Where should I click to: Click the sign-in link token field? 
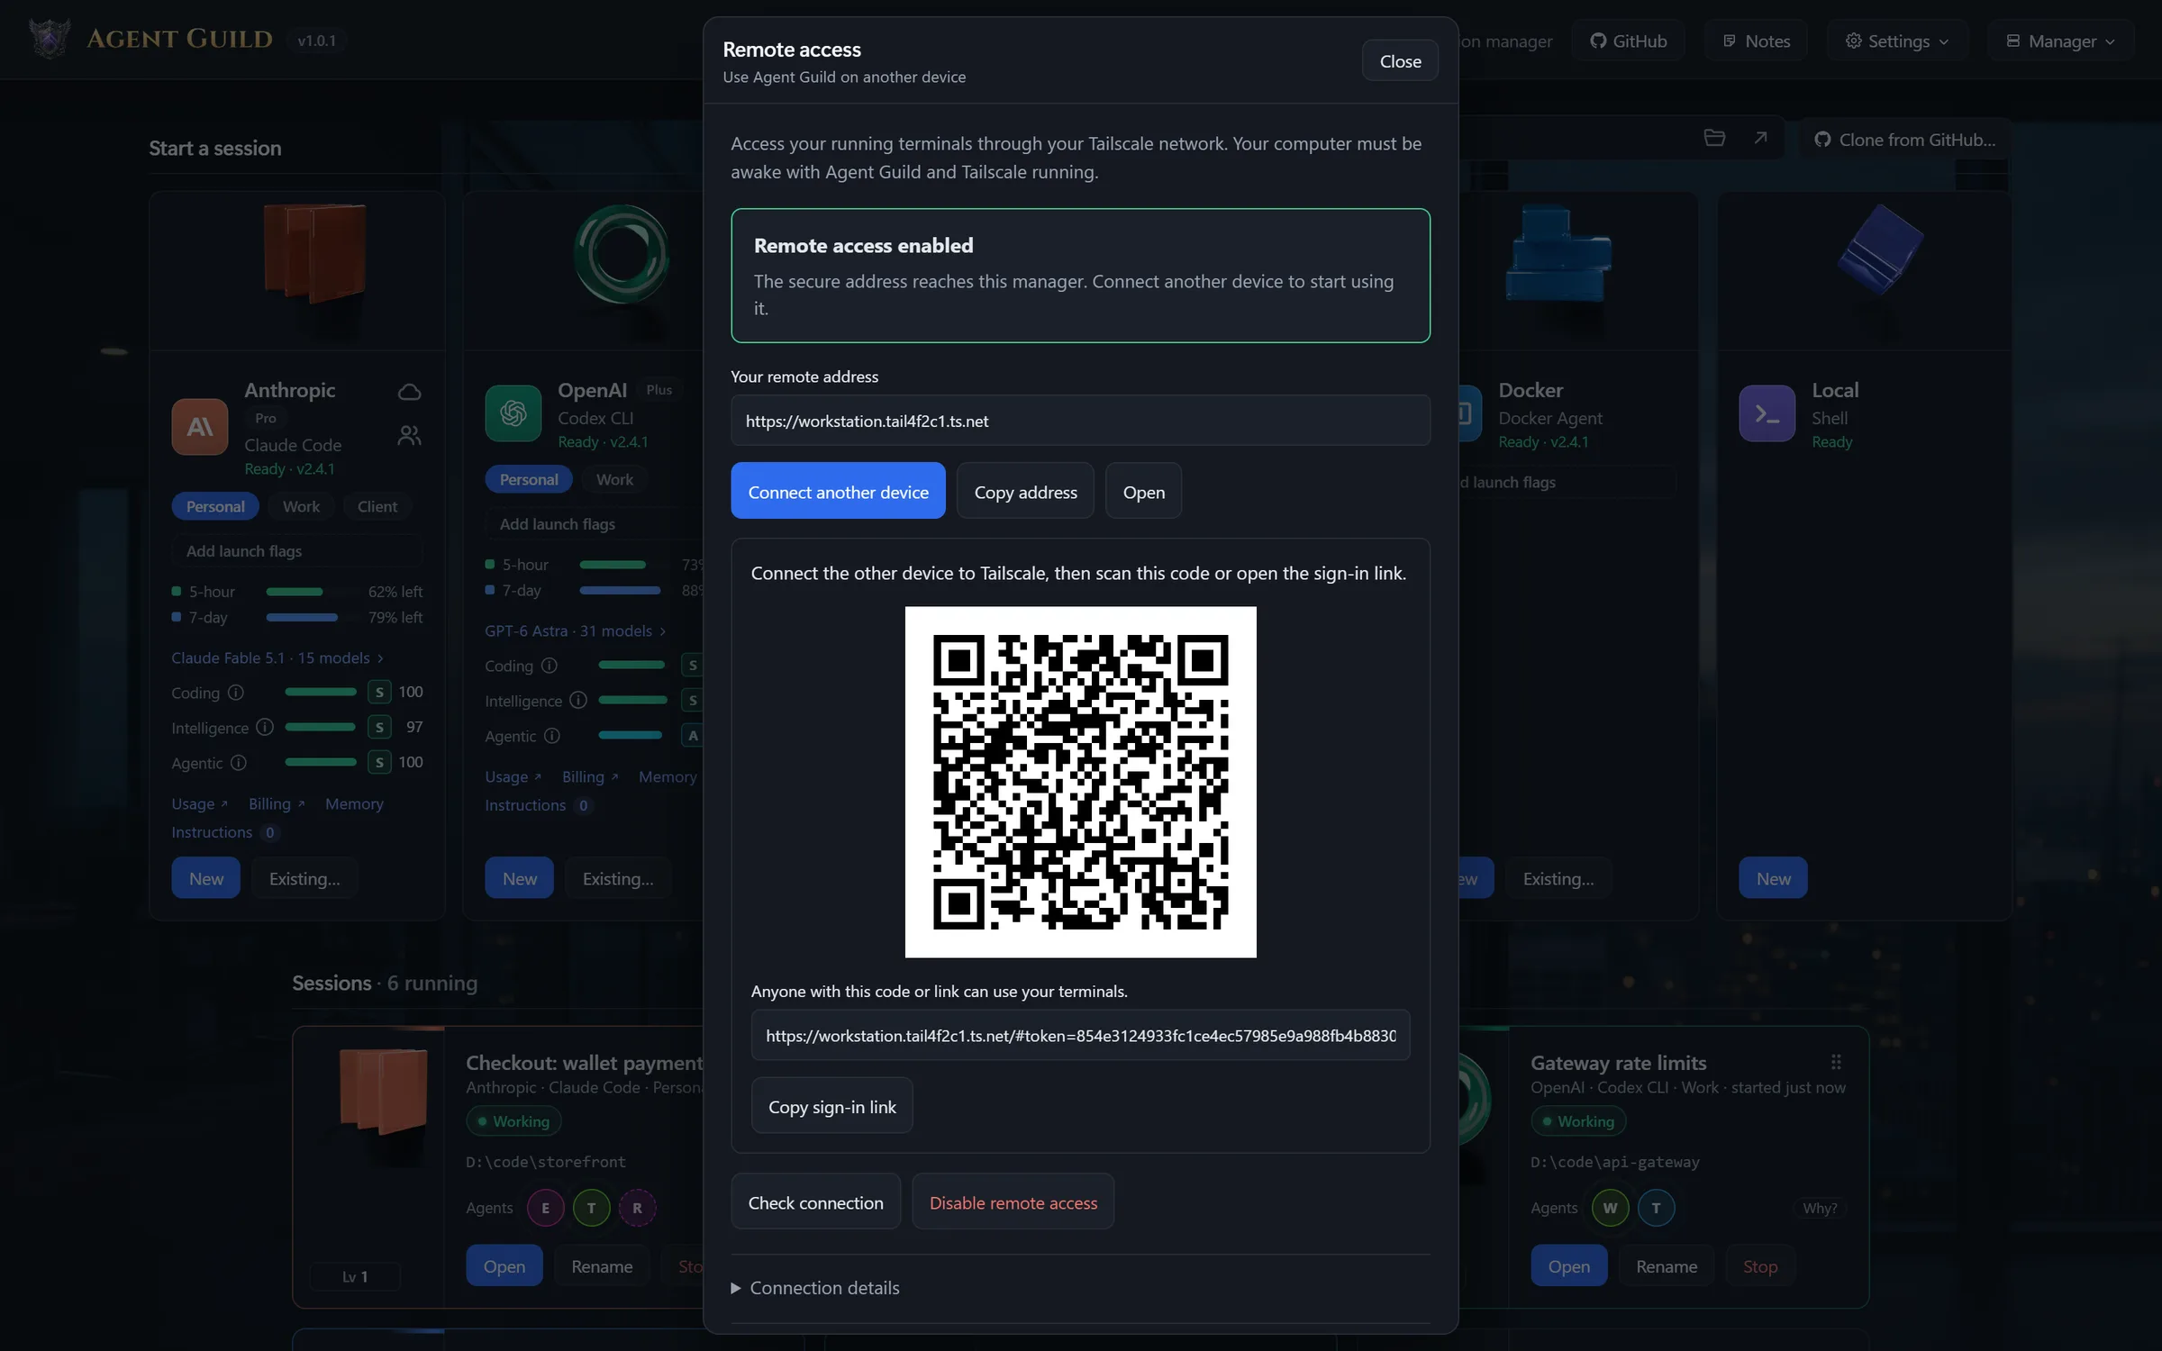[x=1080, y=1035]
